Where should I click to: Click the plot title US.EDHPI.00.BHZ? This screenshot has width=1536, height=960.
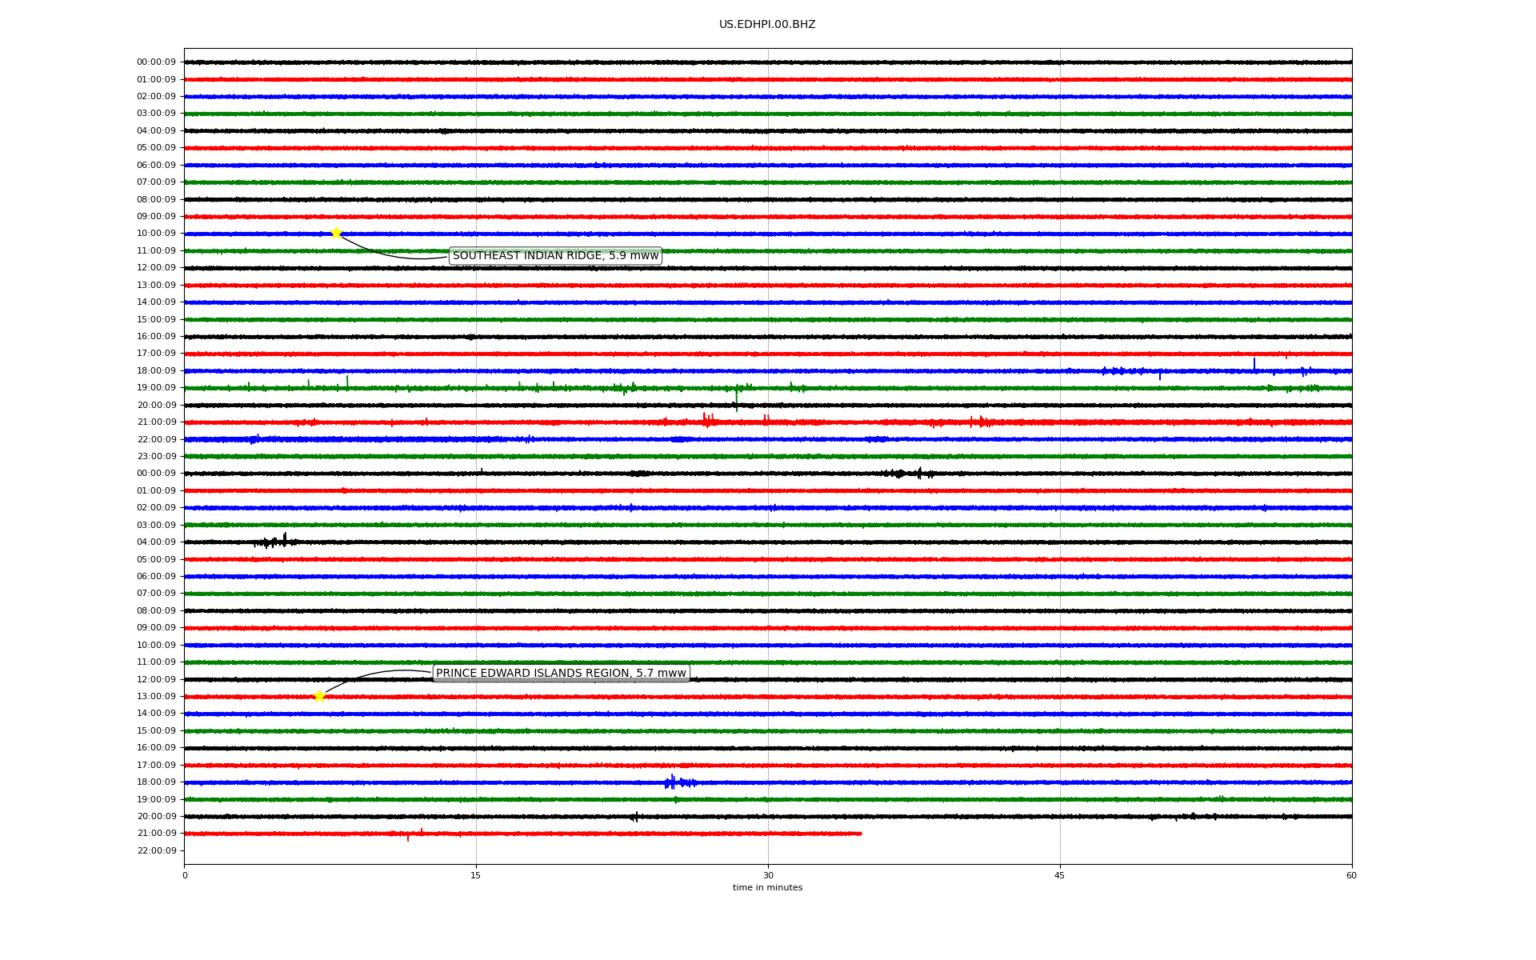tap(766, 25)
